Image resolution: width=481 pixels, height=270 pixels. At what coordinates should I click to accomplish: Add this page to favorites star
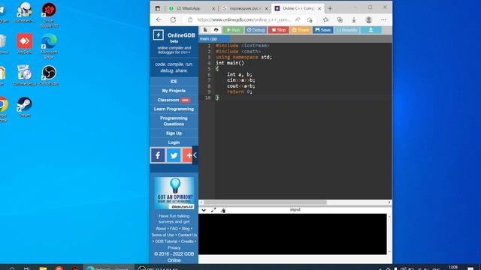(x=310, y=20)
